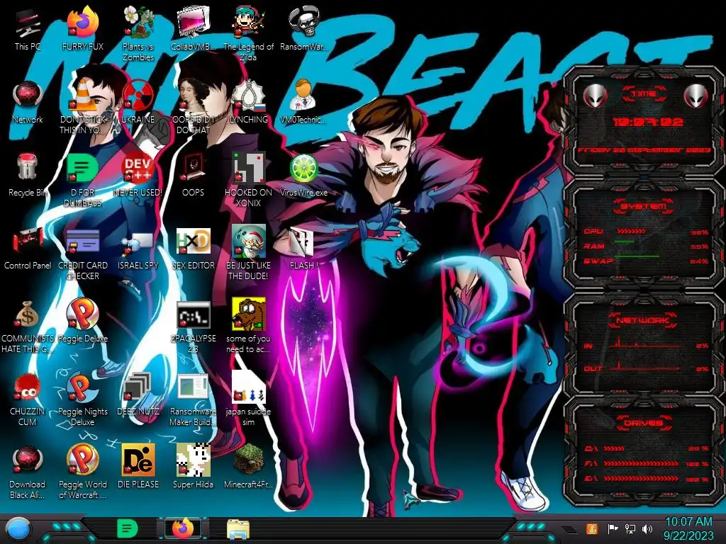The width and height of the screenshot is (726, 544).
Task: Click the C:\ drive usage bar
Action: 614,448
